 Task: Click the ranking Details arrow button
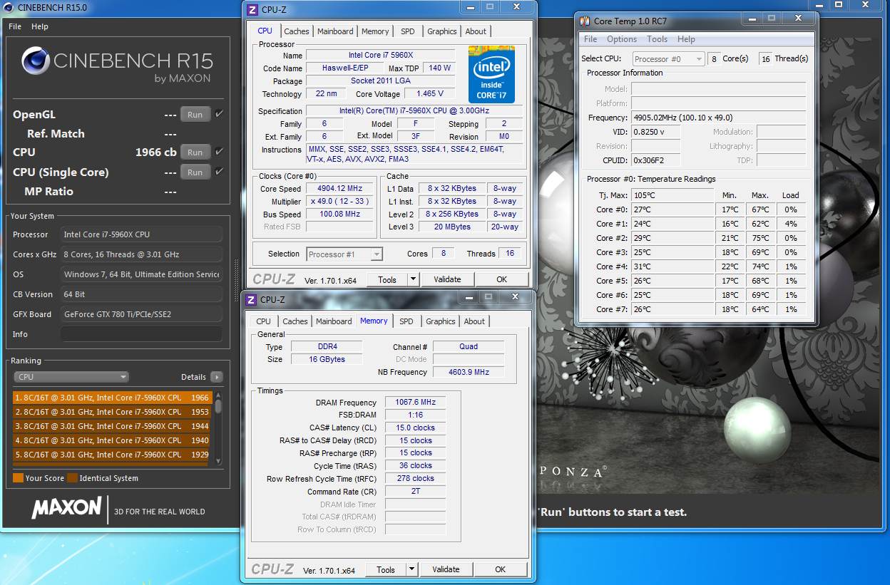click(216, 377)
